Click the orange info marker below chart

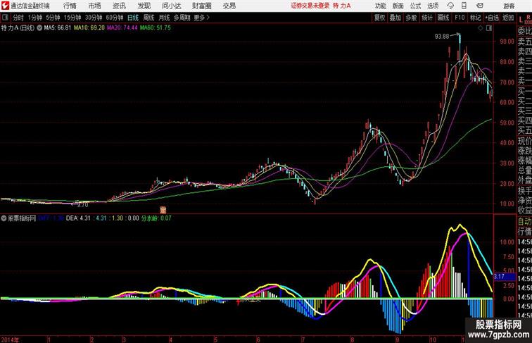[163, 210]
